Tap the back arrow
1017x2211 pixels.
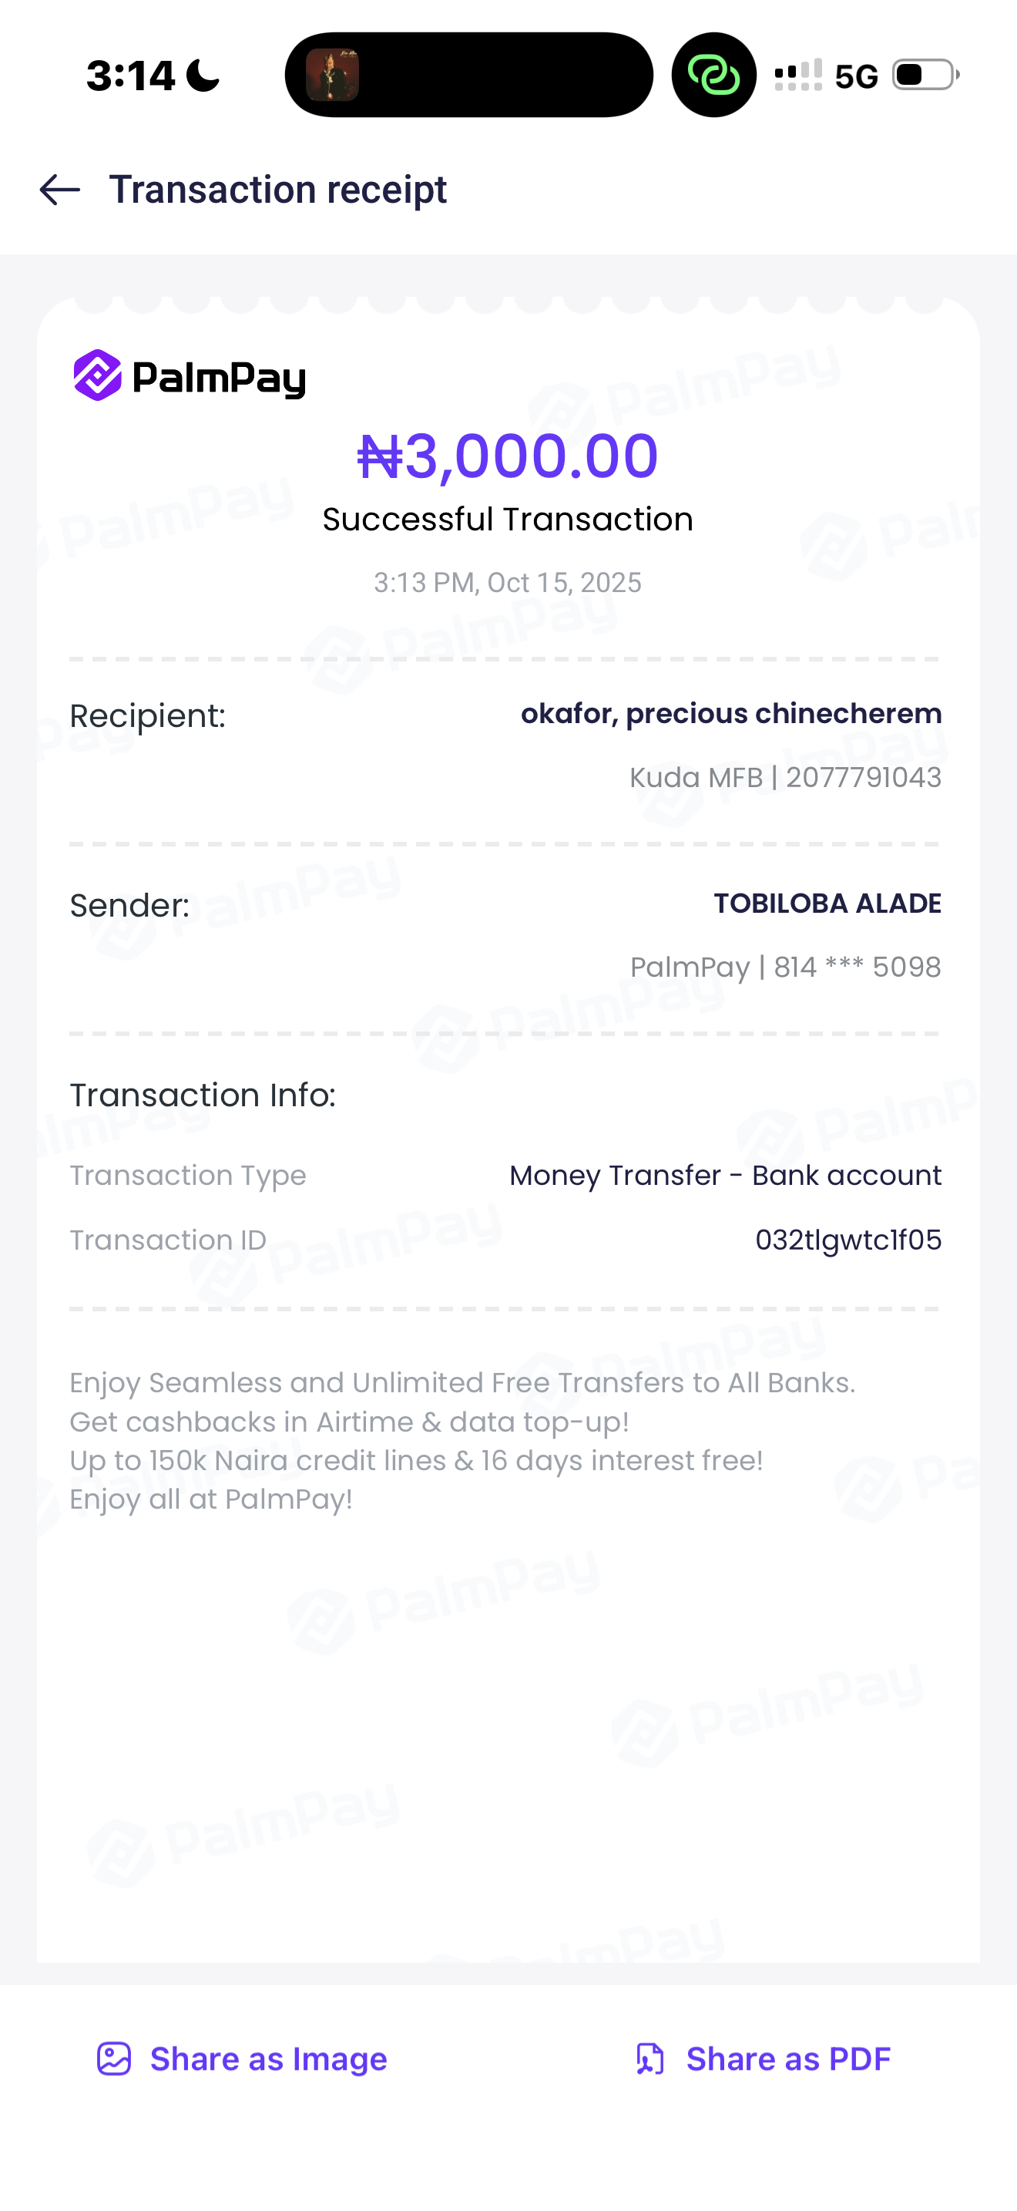[60, 190]
